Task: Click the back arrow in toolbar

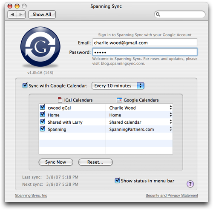Action: 12,14
